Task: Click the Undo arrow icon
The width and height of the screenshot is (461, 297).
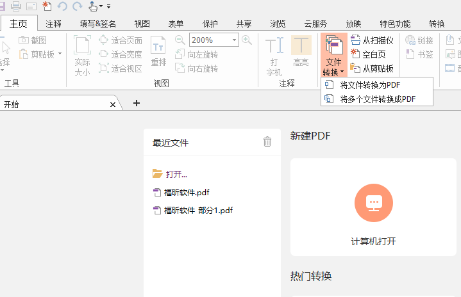Action: (x=62, y=6)
